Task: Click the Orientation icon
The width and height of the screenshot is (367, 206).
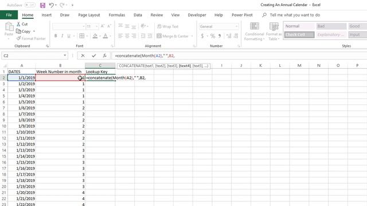Action: (x=143, y=26)
